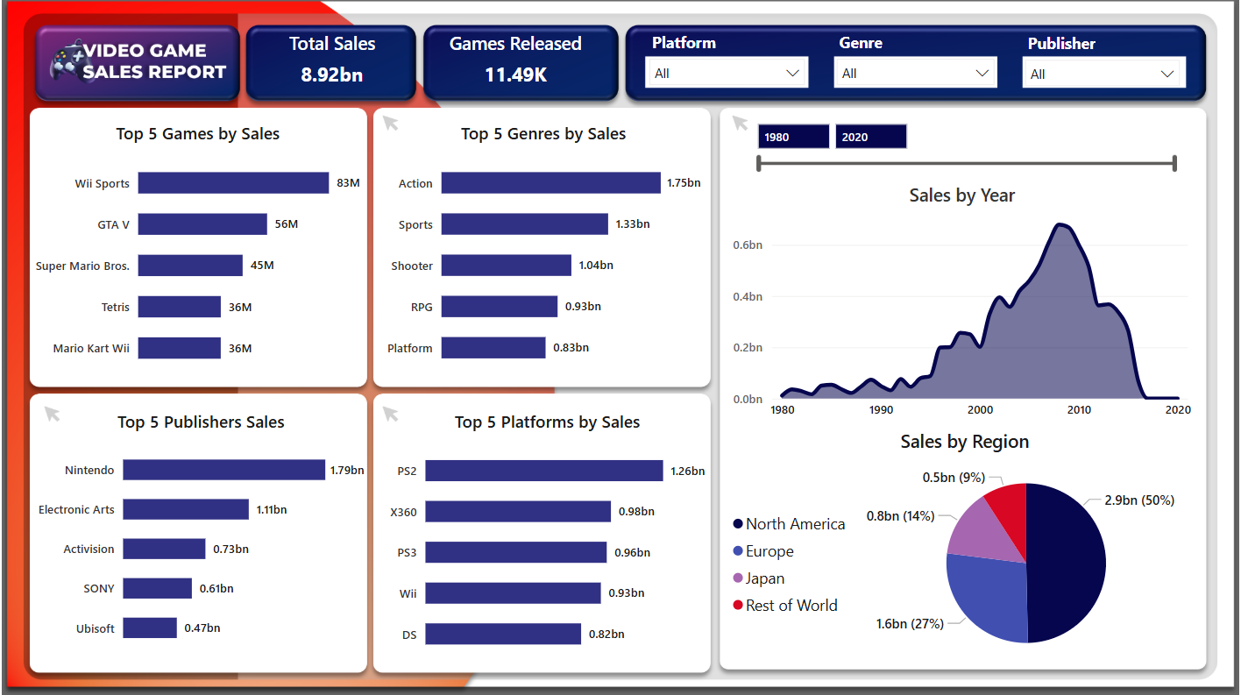Click the 0.6bn y-axis label

coord(748,245)
